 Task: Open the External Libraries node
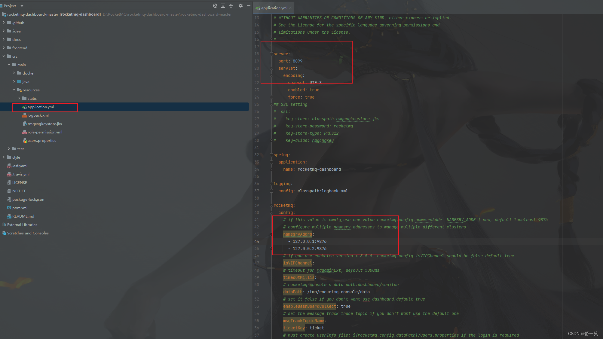(x=22, y=225)
